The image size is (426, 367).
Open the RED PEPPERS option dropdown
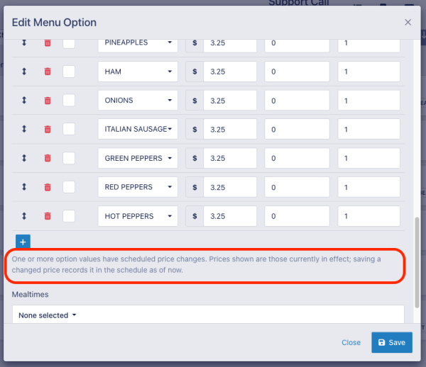[x=138, y=187]
